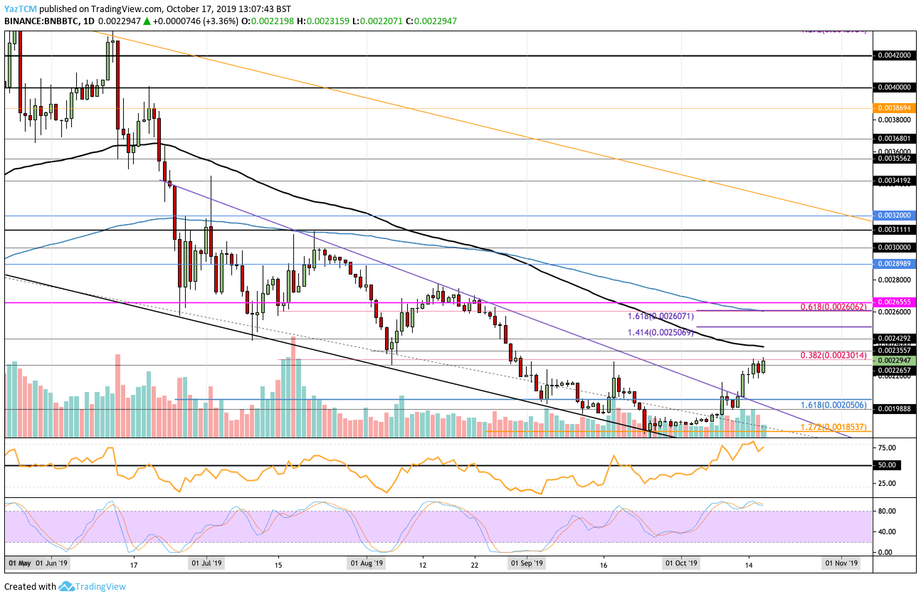The height and width of the screenshot is (599, 921).
Task: Click the 01 Jun '19 date axis label
Action: pos(52,563)
